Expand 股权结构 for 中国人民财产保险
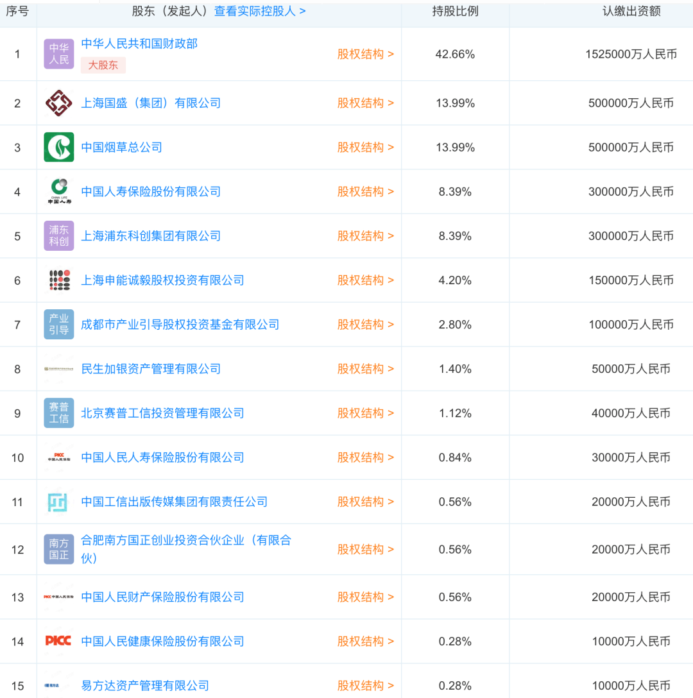This screenshot has width=693, height=698. coord(366,597)
